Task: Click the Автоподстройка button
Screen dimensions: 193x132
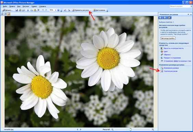Action: click(168, 38)
